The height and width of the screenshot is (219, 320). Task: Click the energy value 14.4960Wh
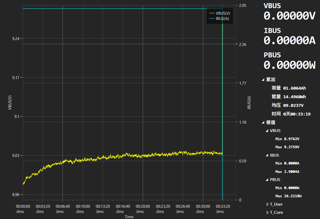pyautogui.click(x=295, y=97)
